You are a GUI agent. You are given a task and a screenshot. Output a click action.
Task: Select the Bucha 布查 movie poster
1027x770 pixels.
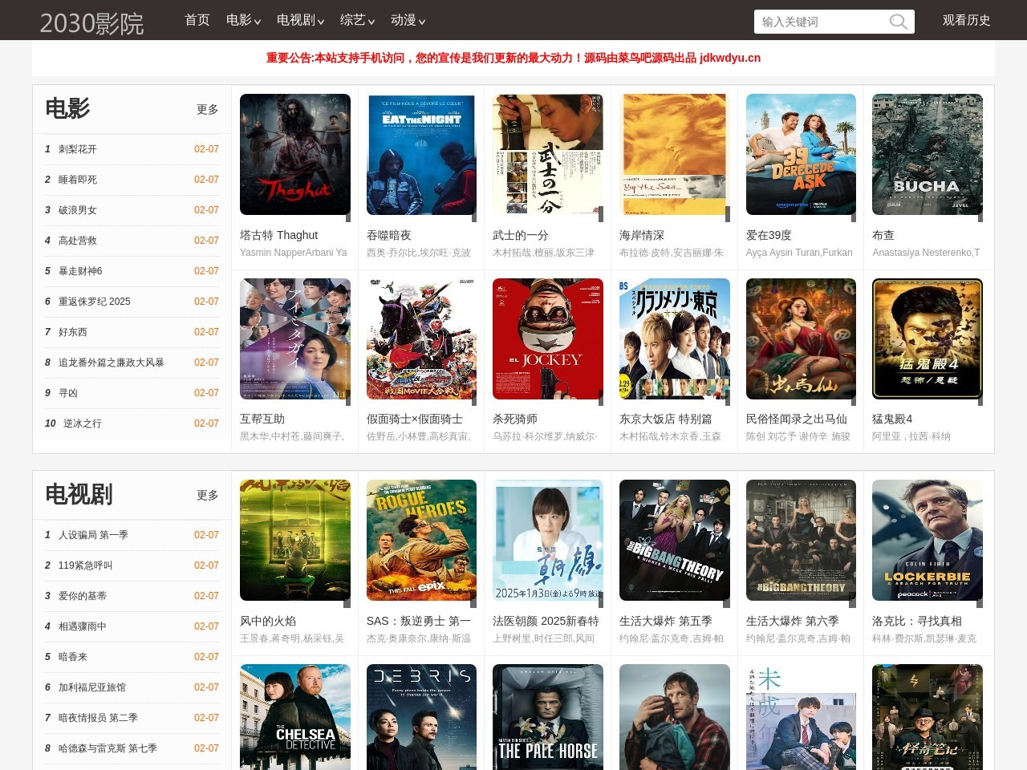927,154
